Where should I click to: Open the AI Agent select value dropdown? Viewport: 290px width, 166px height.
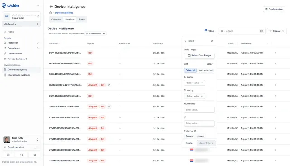coord(194,83)
